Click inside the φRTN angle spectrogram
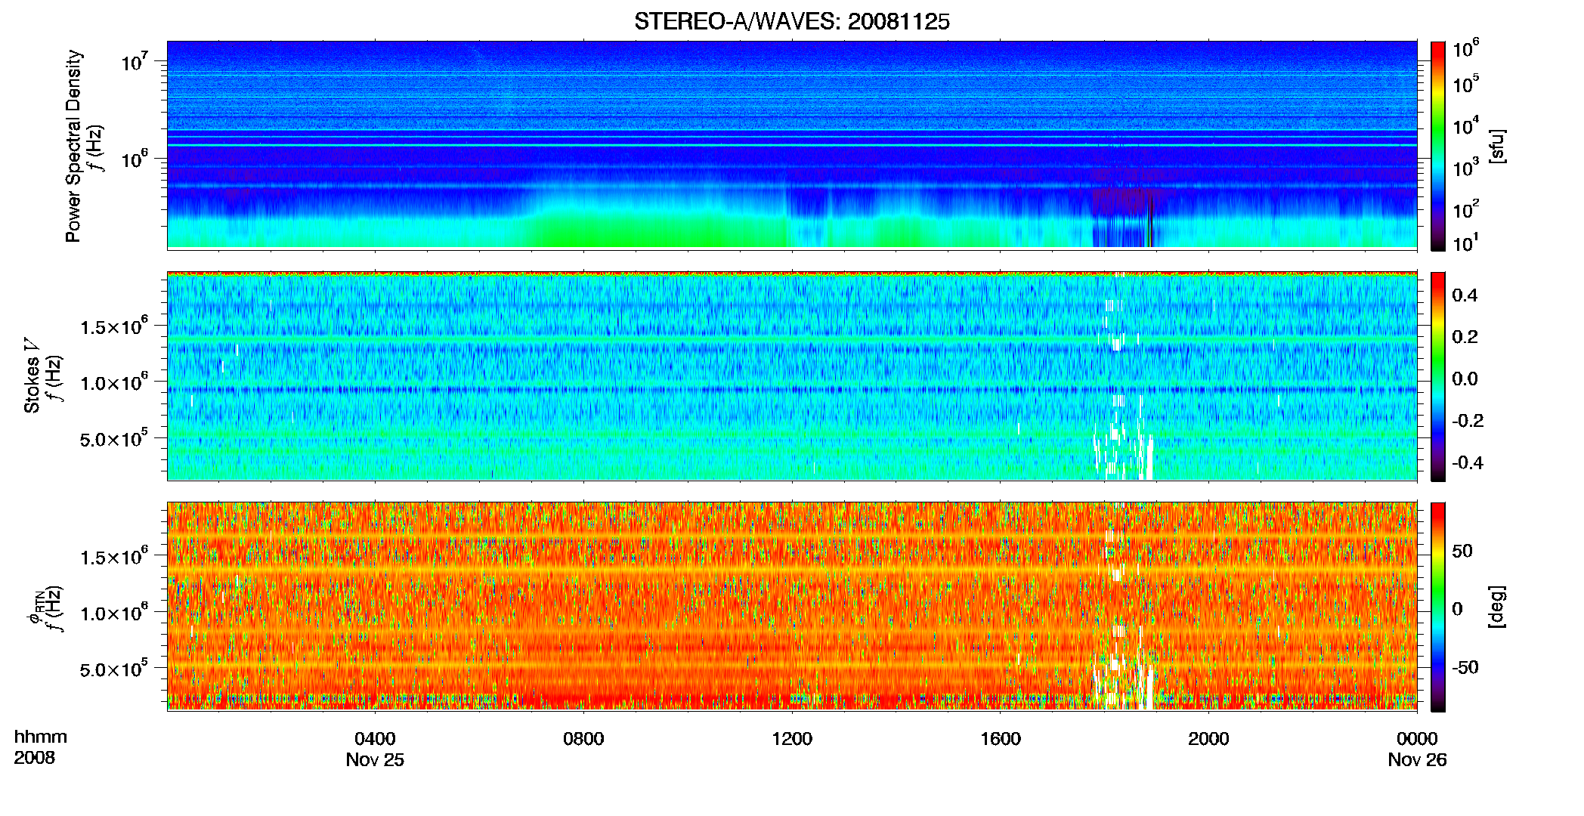Viewport: 1584px width, 816px height. (792, 606)
